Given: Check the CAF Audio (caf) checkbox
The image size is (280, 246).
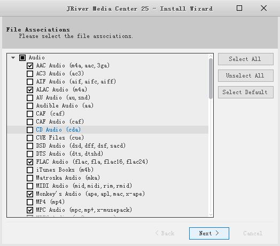Looking at the screenshot, I should tap(30, 122).
